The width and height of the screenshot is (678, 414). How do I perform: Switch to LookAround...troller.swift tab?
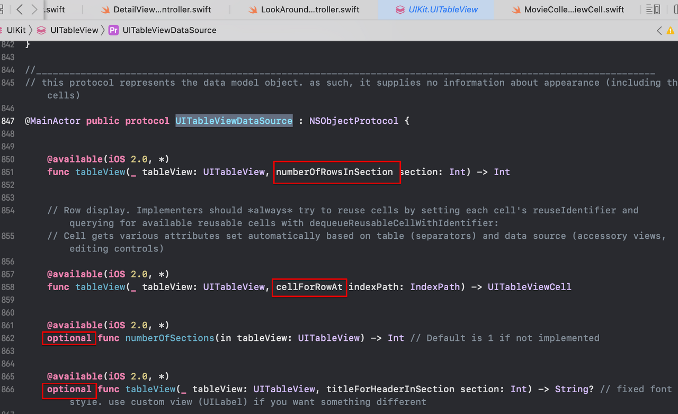tap(304, 10)
